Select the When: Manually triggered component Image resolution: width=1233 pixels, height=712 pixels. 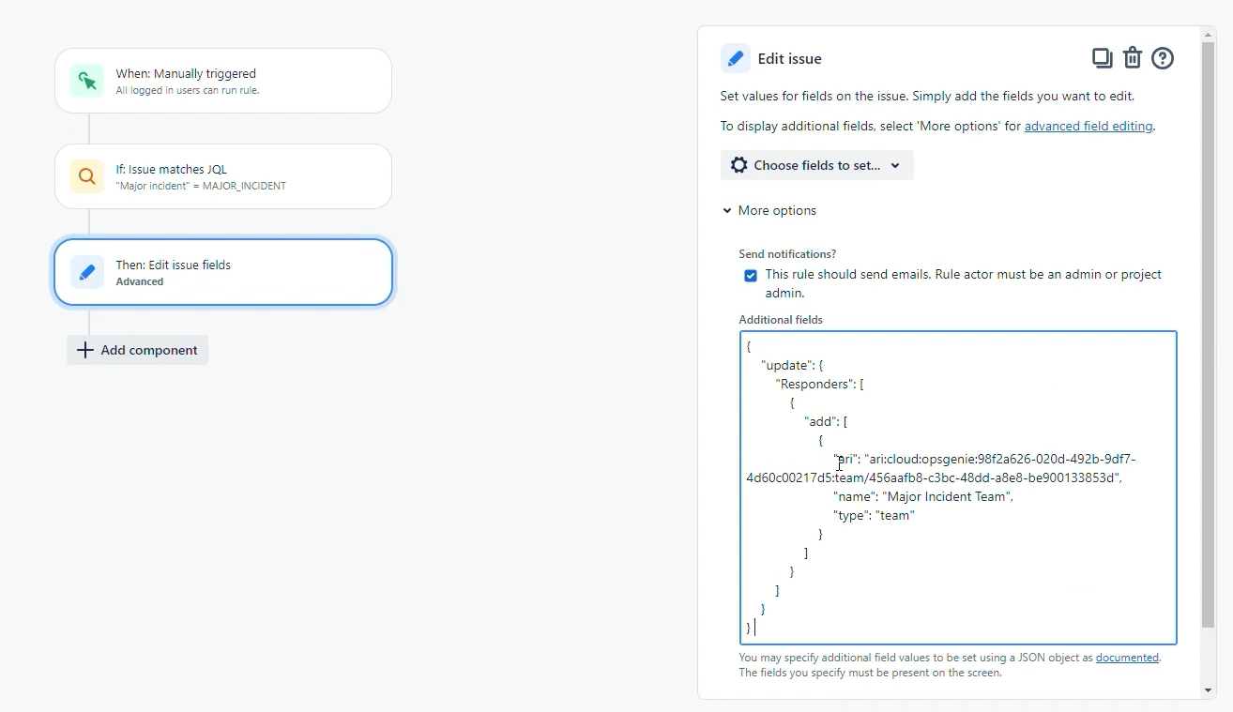(223, 81)
